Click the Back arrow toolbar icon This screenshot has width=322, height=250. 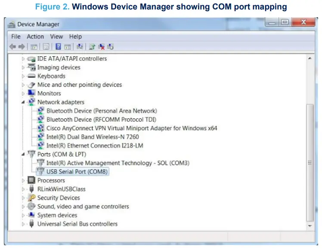point(13,46)
